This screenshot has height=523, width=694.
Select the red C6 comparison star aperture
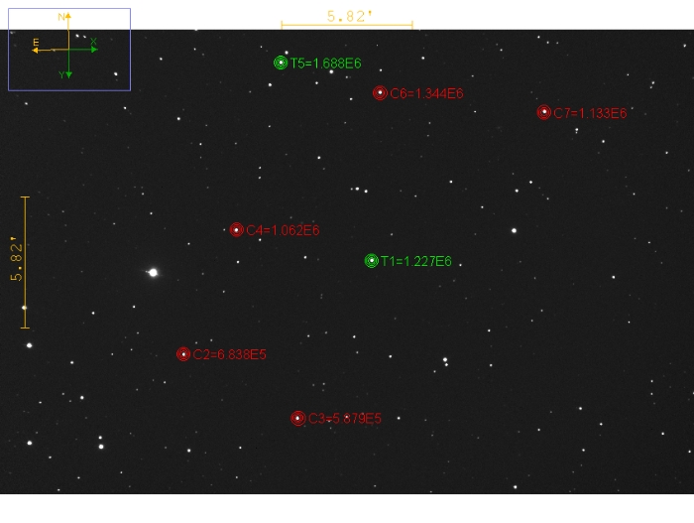click(380, 93)
